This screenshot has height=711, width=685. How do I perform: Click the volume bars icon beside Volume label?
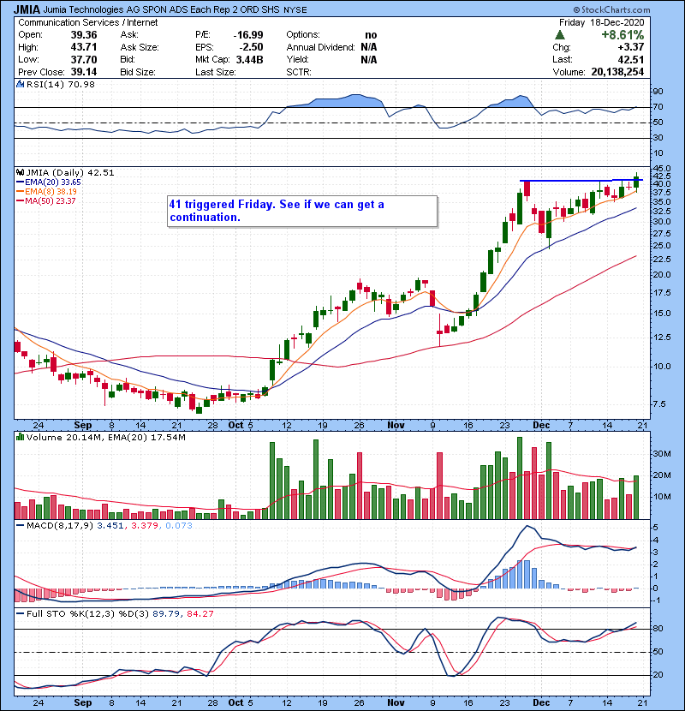(x=20, y=438)
